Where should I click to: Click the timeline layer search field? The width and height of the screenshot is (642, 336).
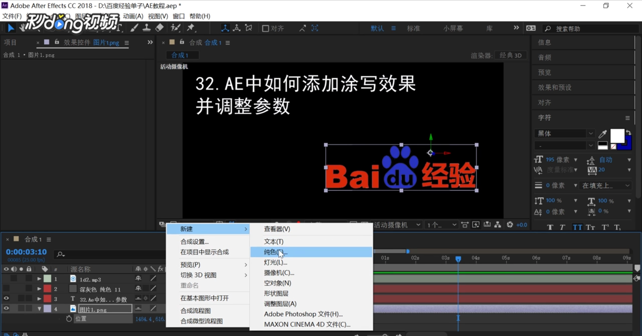click(110, 255)
